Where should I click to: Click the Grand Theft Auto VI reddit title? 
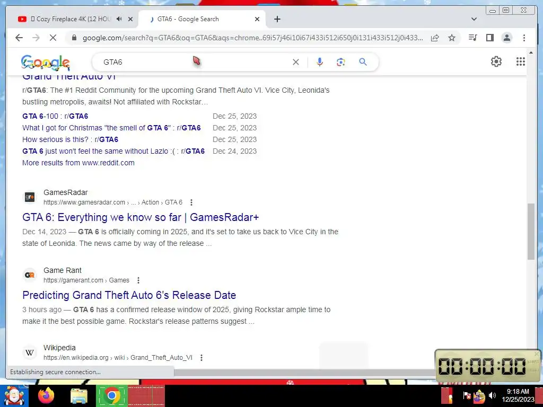coord(69,77)
